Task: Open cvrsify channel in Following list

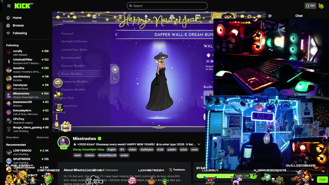Action: (x=27, y=53)
